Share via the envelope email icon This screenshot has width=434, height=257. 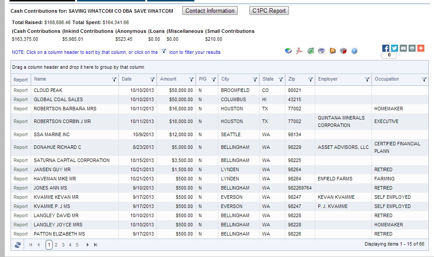(x=403, y=48)
